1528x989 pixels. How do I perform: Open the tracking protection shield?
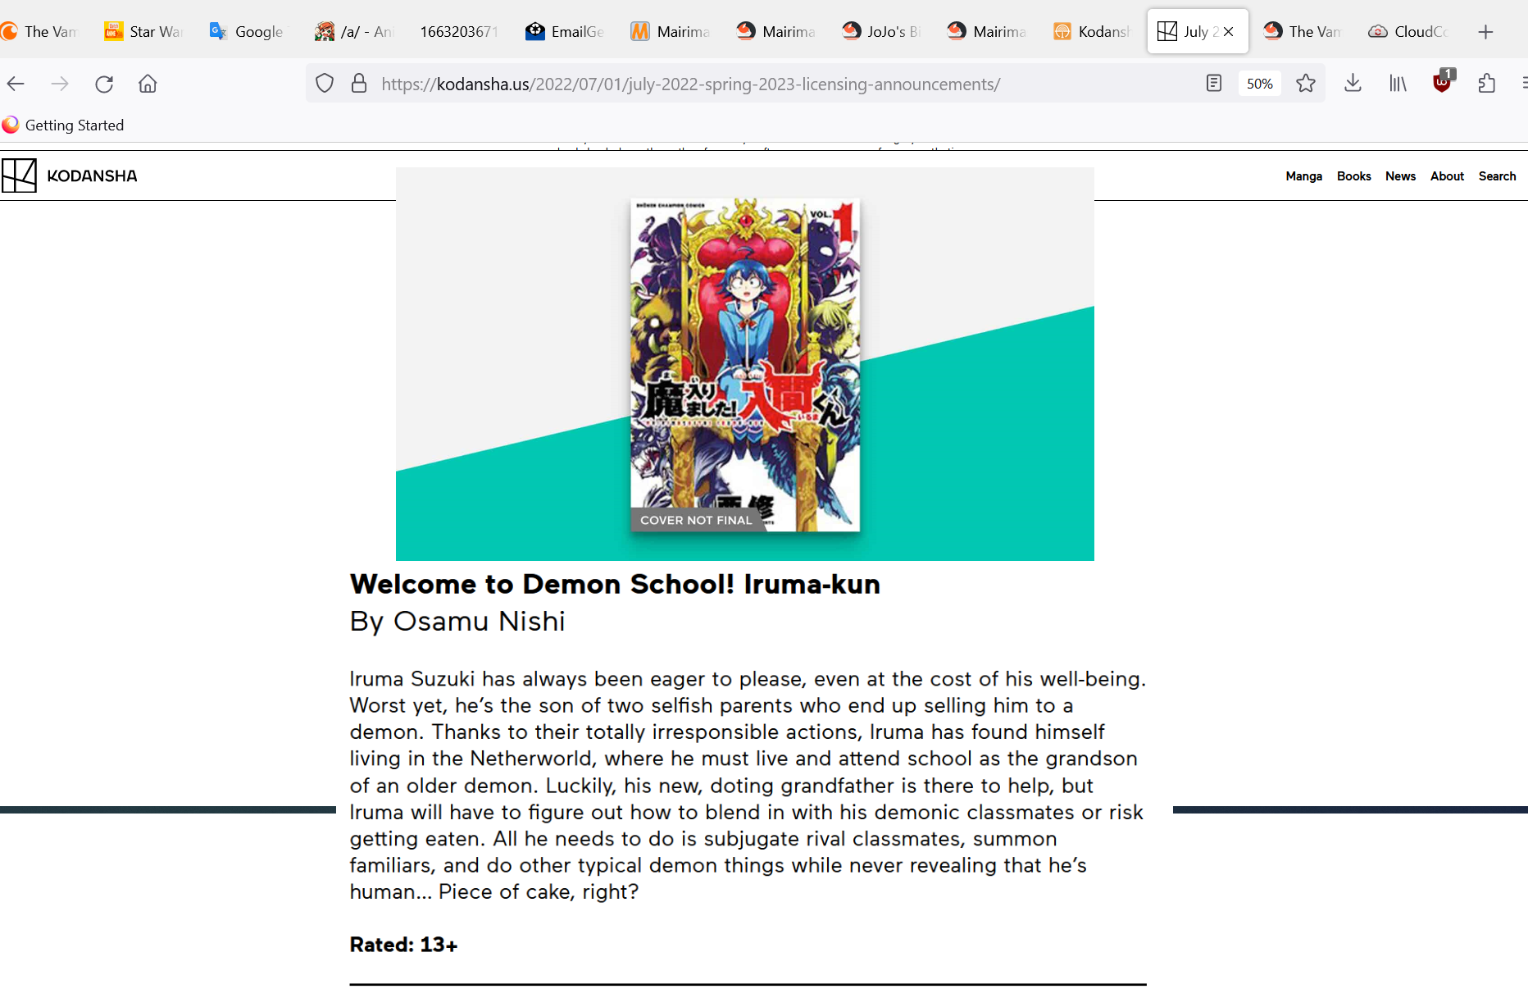(325, 84)
